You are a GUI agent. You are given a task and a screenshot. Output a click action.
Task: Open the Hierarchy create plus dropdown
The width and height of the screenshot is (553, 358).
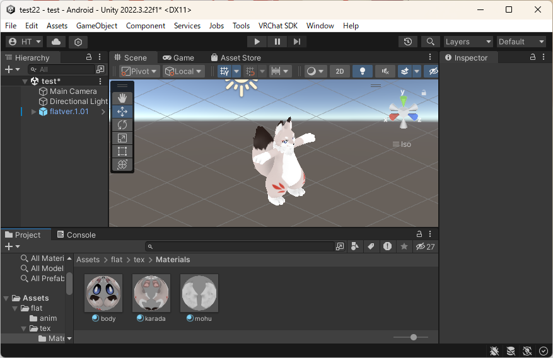tap(13, 69)
